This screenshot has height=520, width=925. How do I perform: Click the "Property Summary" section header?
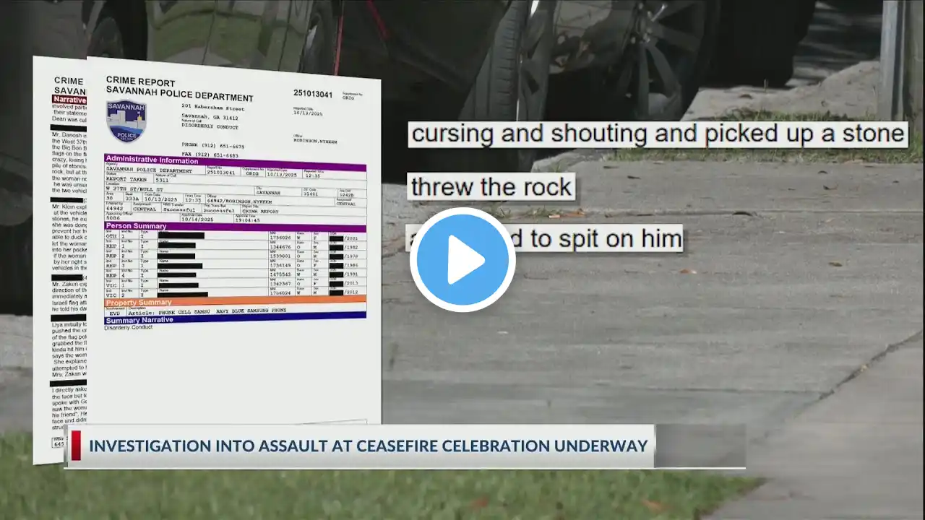pos(236,301)
